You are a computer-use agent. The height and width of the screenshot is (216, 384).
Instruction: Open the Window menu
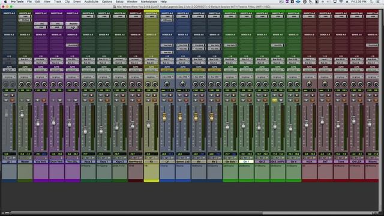click(132, 2)
